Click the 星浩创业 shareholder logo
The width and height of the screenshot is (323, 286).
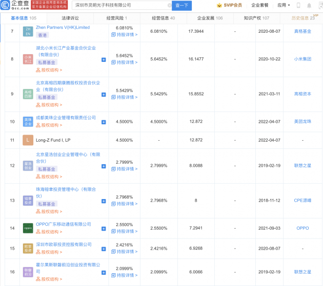[x=28, y=166]
